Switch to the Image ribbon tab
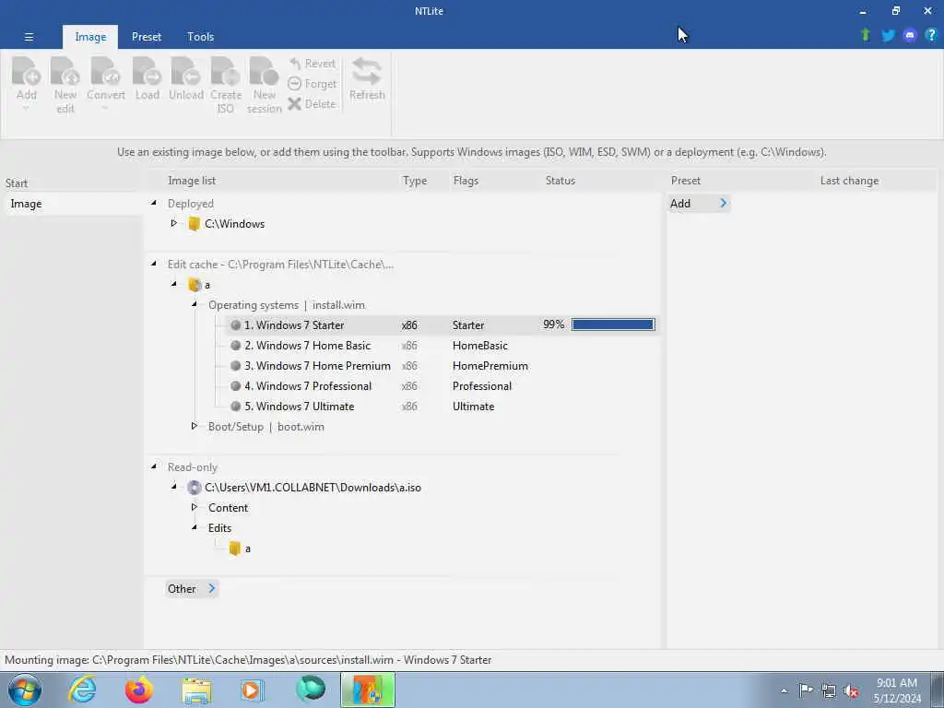Screen dimensions: 944x708 coord(90,37)
